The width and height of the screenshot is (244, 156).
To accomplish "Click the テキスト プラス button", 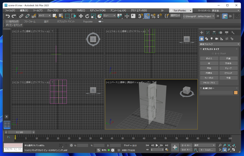I will pyautogui.click(x=209, y=83).
